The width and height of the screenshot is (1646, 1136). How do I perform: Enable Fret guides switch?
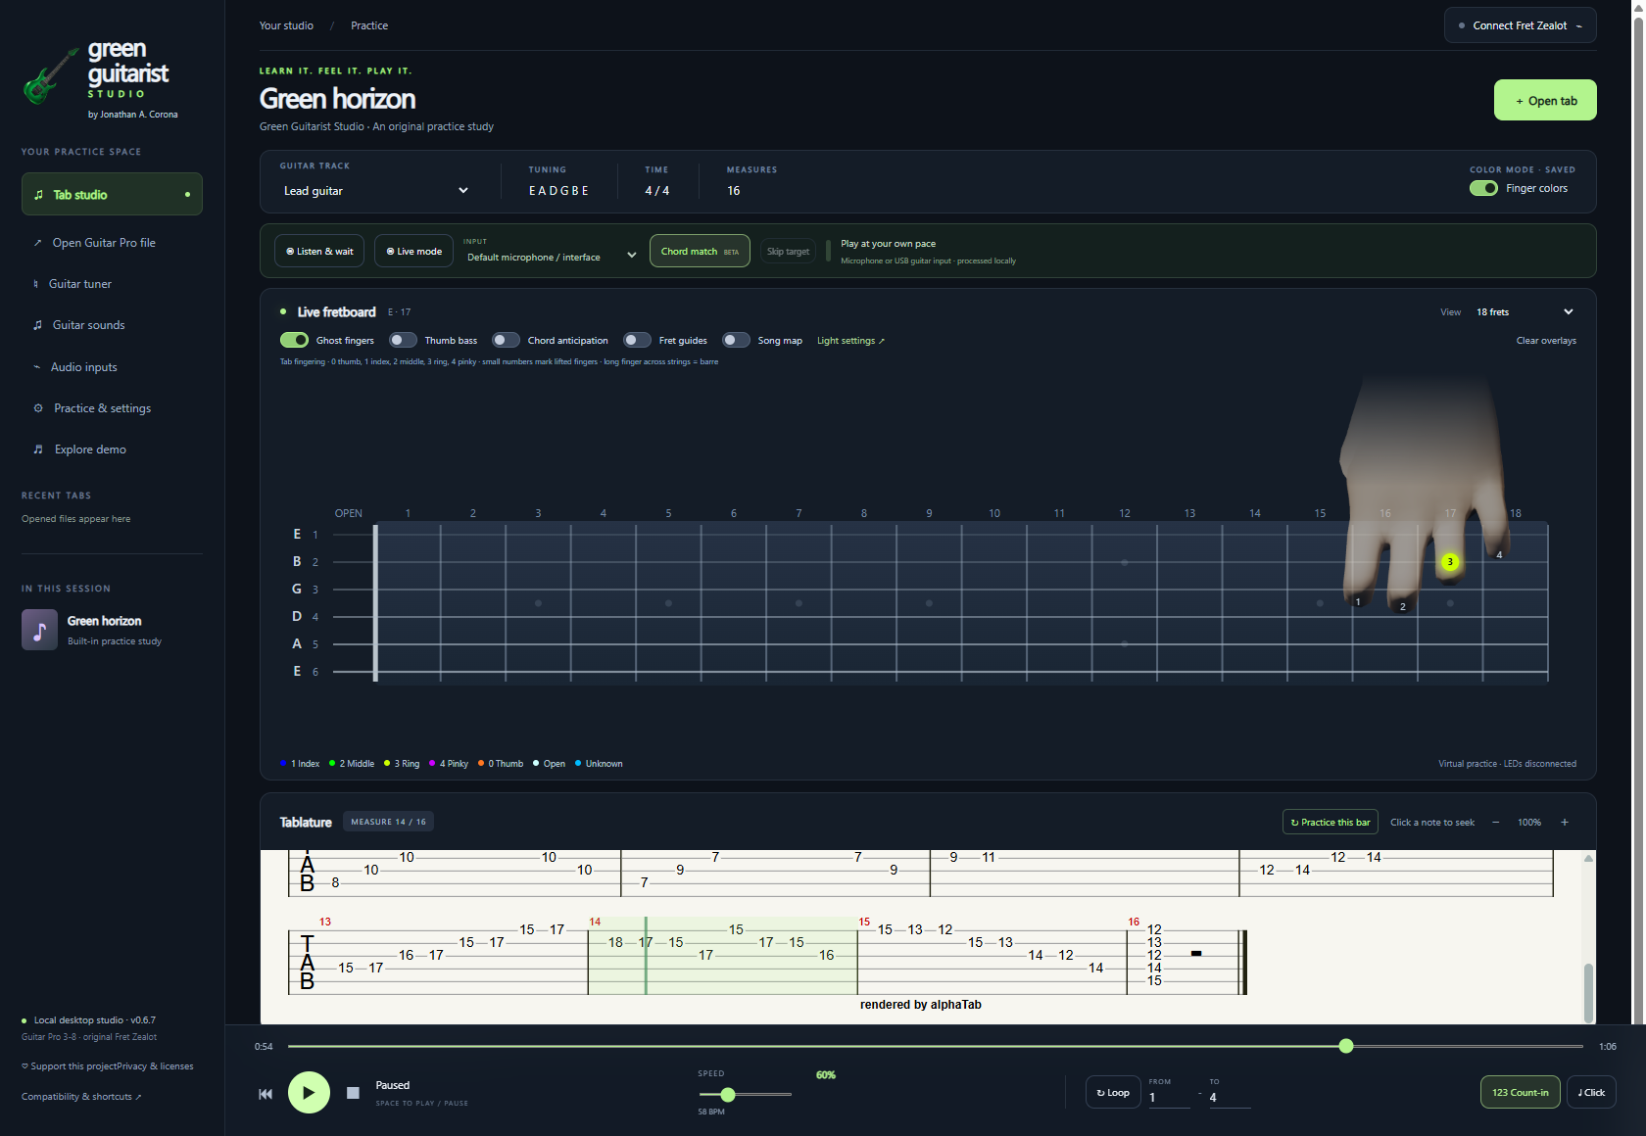tap(637, 340)
